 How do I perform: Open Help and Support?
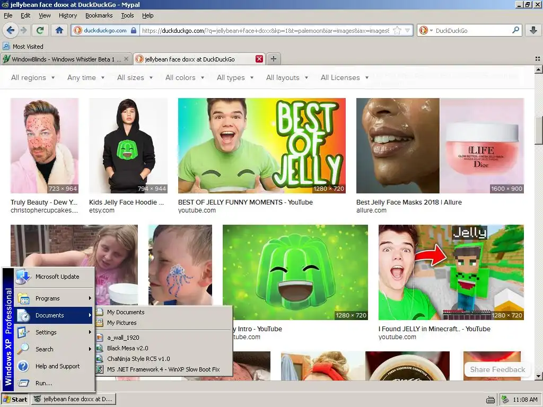(54, 366)
